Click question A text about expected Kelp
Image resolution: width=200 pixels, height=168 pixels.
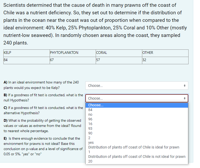click(x=41, y=85)
